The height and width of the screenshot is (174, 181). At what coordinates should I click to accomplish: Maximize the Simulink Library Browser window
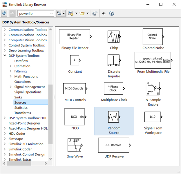click(x=161, y=4)
